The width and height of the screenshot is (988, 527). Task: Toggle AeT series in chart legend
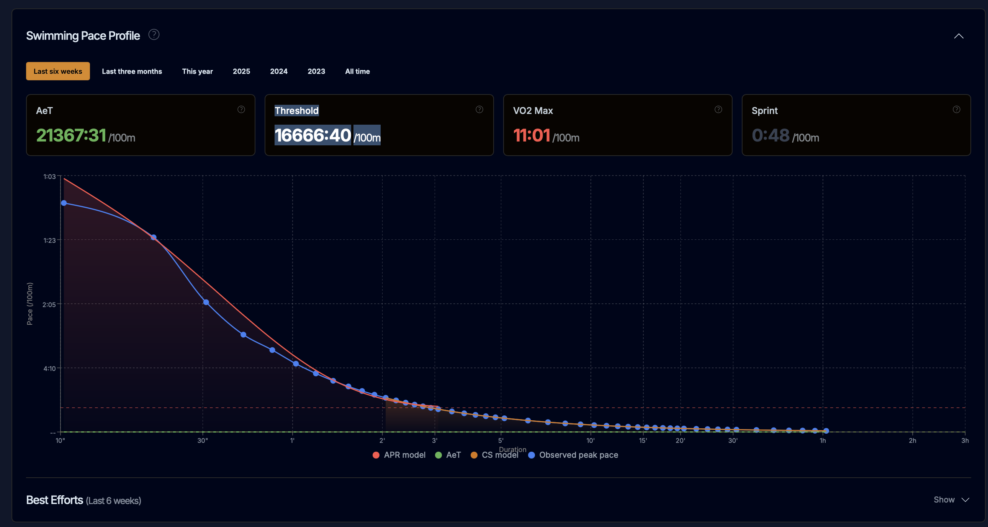click(448, 455)
